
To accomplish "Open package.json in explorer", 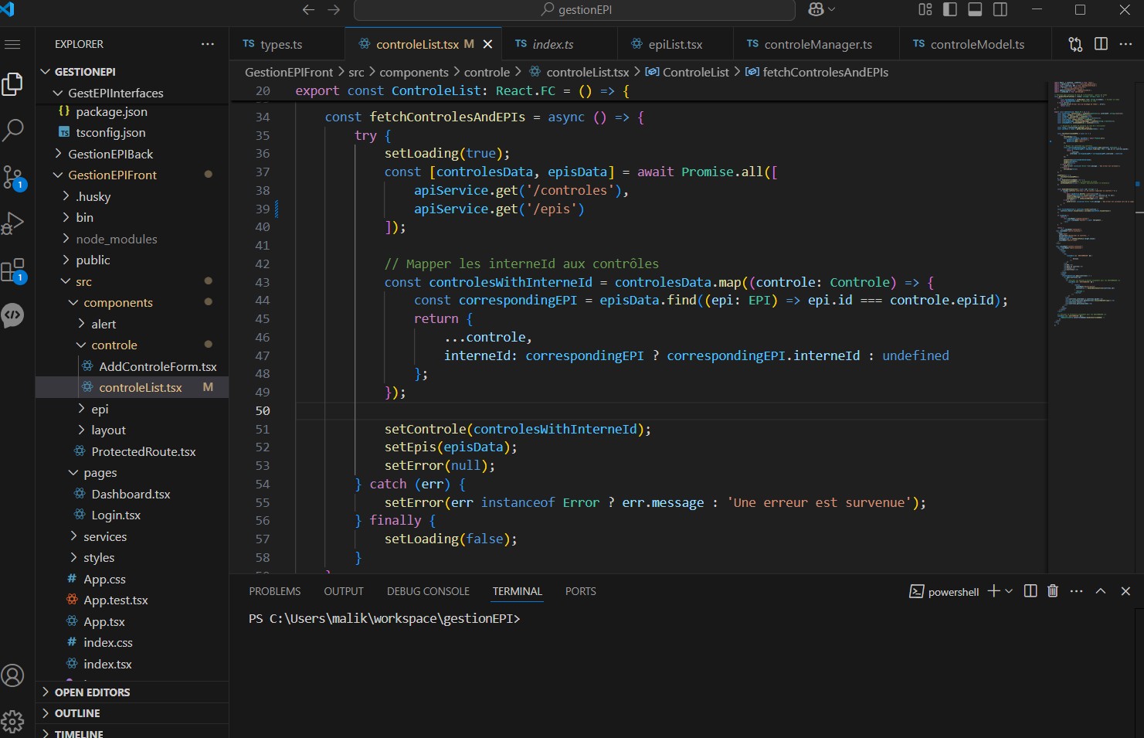I will point(132,111).
